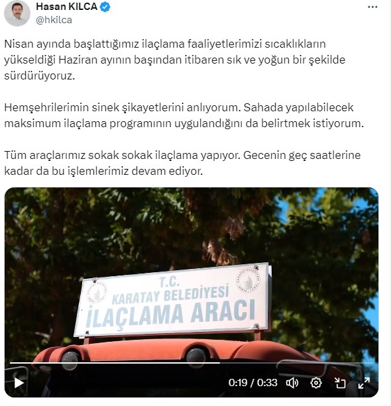Visit the Hasan KILCA profile name link
The width and height of the screenshot is (391, 406).
(66, 7)
